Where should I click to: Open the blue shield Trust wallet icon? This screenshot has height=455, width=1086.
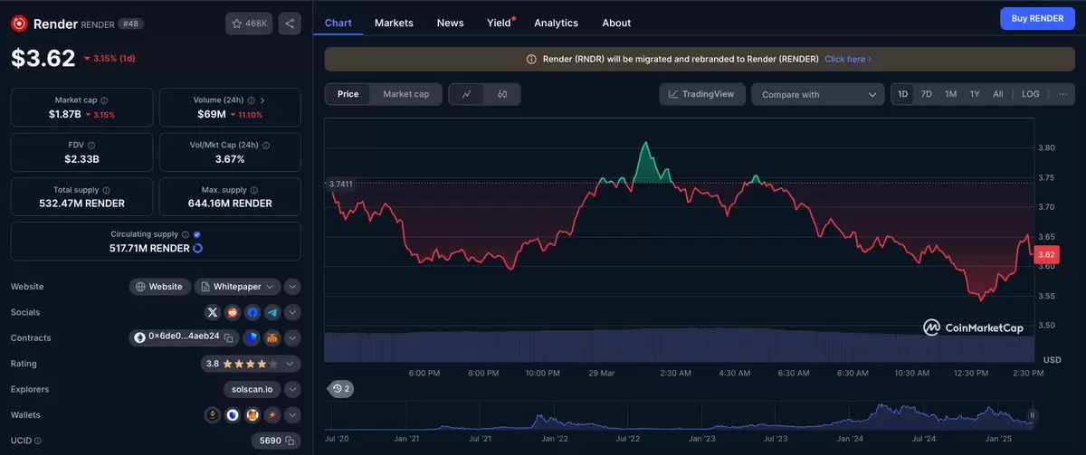[x=233, y=415]
